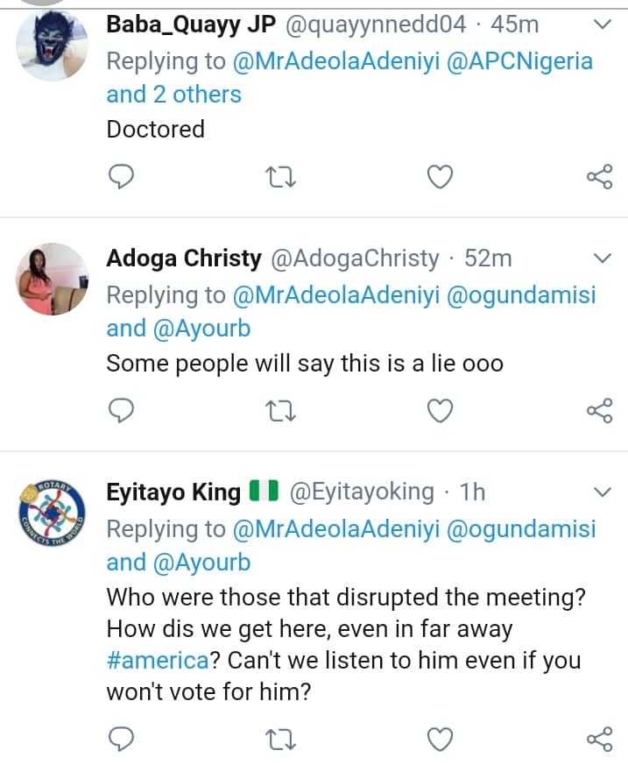Image resolution: width=628 pixels, height=765 pixels.
Task: Like Adoga Christy's tweet
Action: coord(440,410)
